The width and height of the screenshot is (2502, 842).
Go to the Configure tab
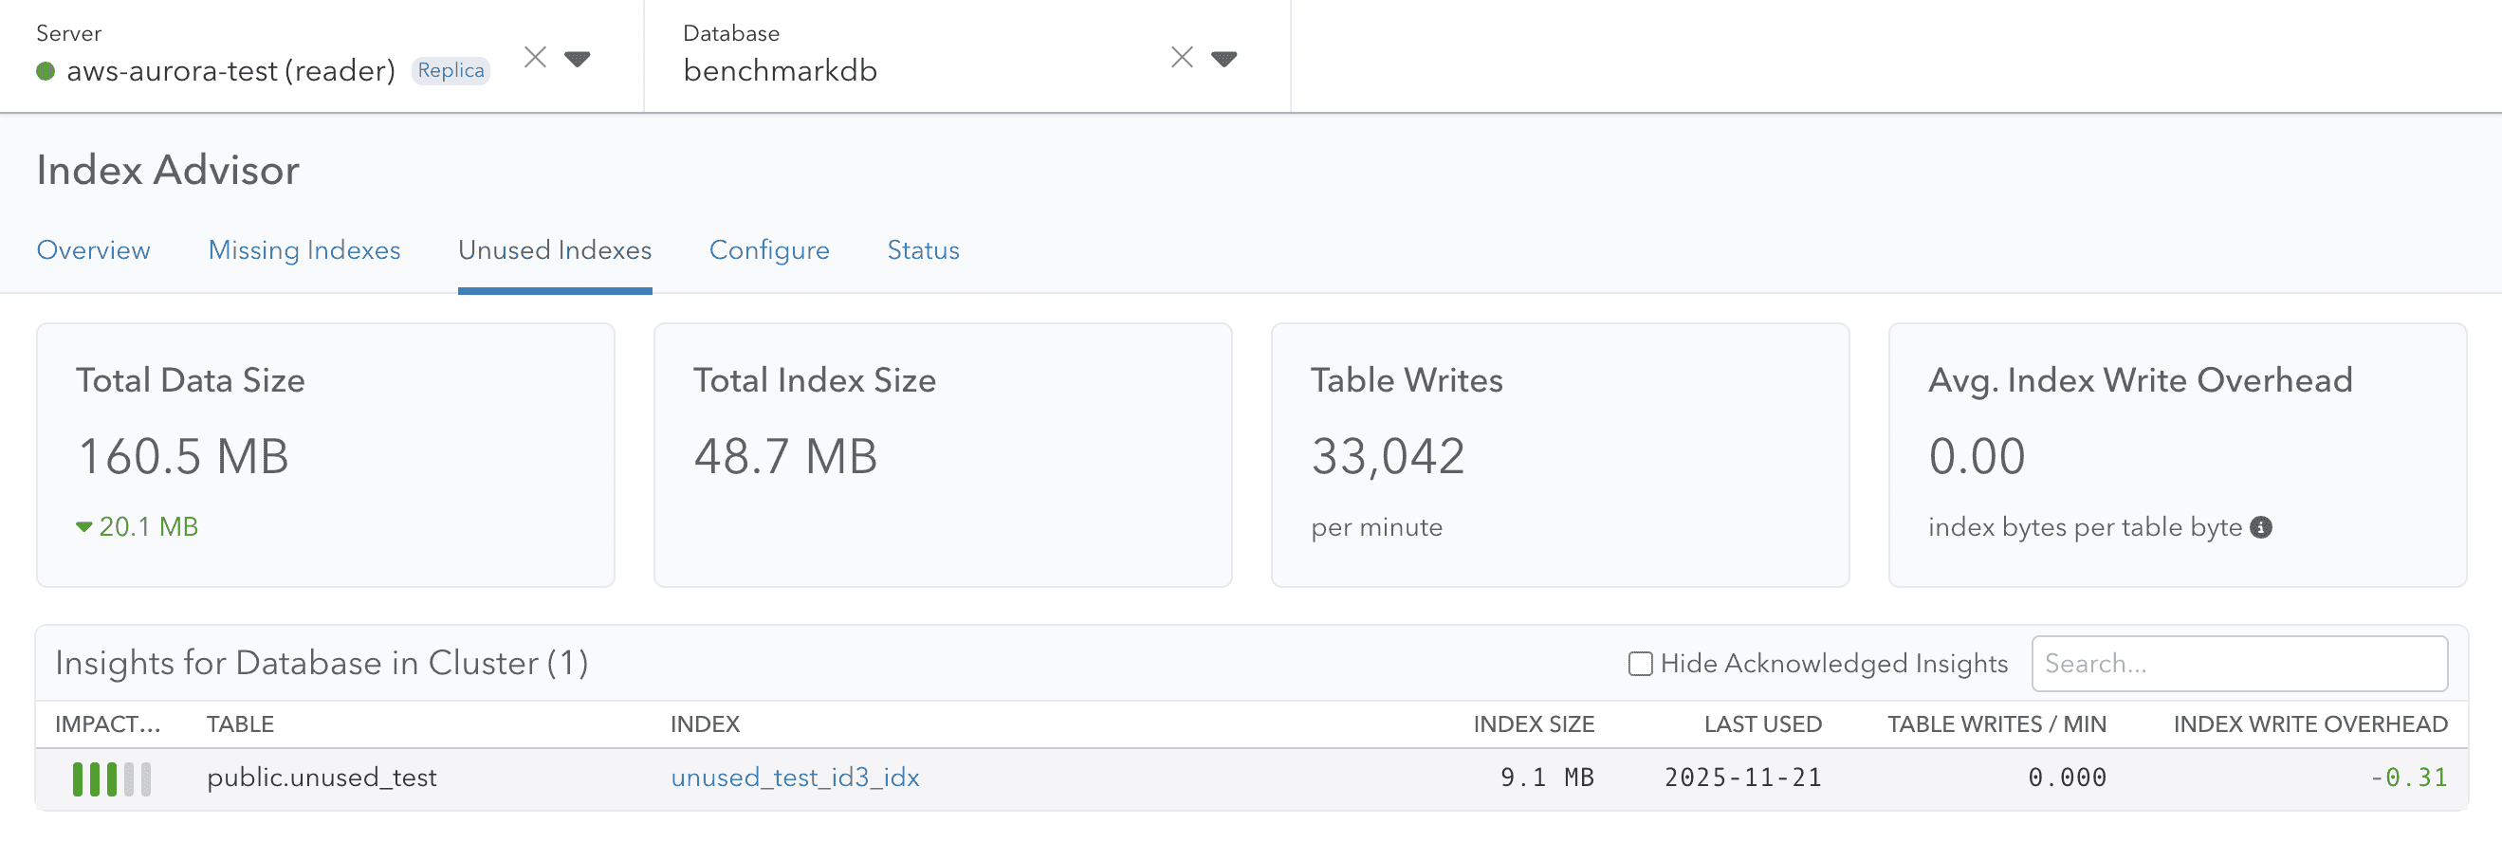pyautogui.click(x=768, y=250)
